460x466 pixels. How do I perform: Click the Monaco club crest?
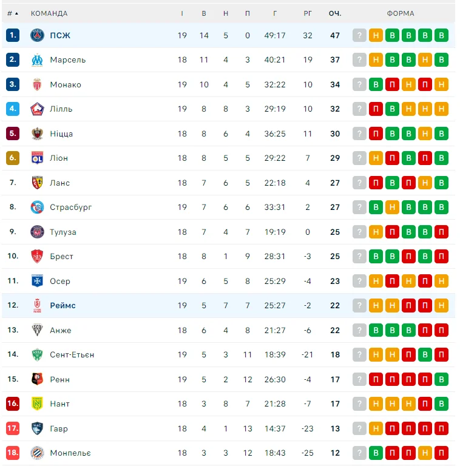tap(38, 84)
